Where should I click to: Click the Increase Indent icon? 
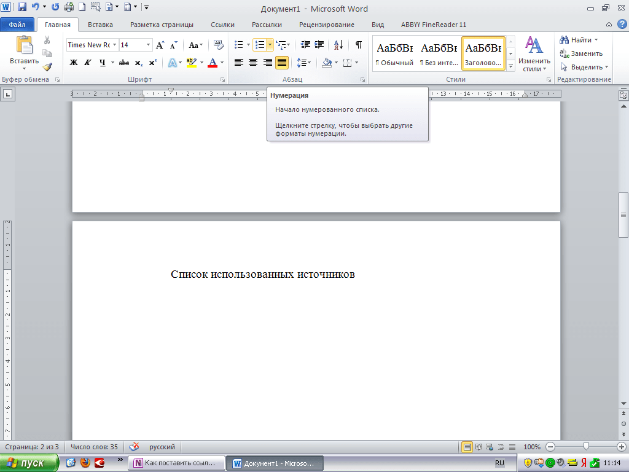click(319, 45)
